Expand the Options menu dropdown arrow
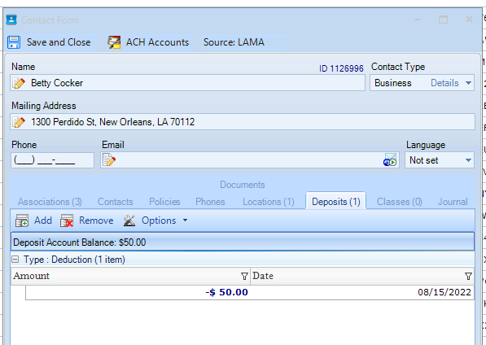Viewport: 486px width, 345px height. point(185,221)
